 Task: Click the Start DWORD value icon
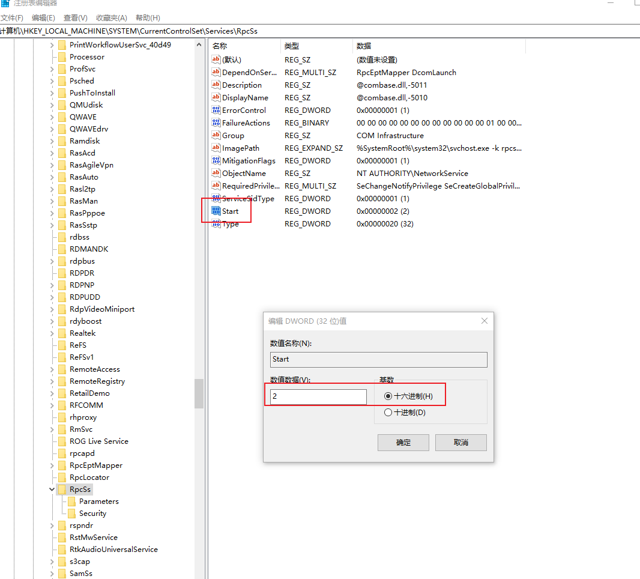(217, 211)
